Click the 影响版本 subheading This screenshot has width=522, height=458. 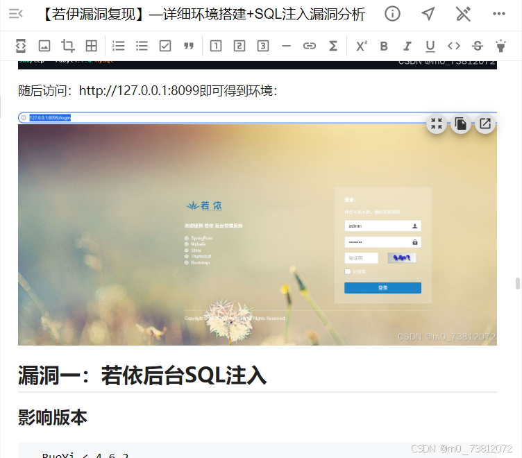[52, 417]
